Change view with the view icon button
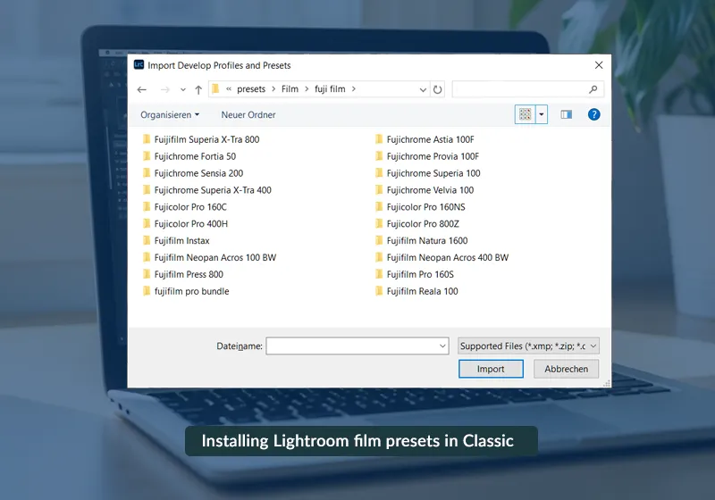This screenshot has height=500, width=715. coord(526,114)
